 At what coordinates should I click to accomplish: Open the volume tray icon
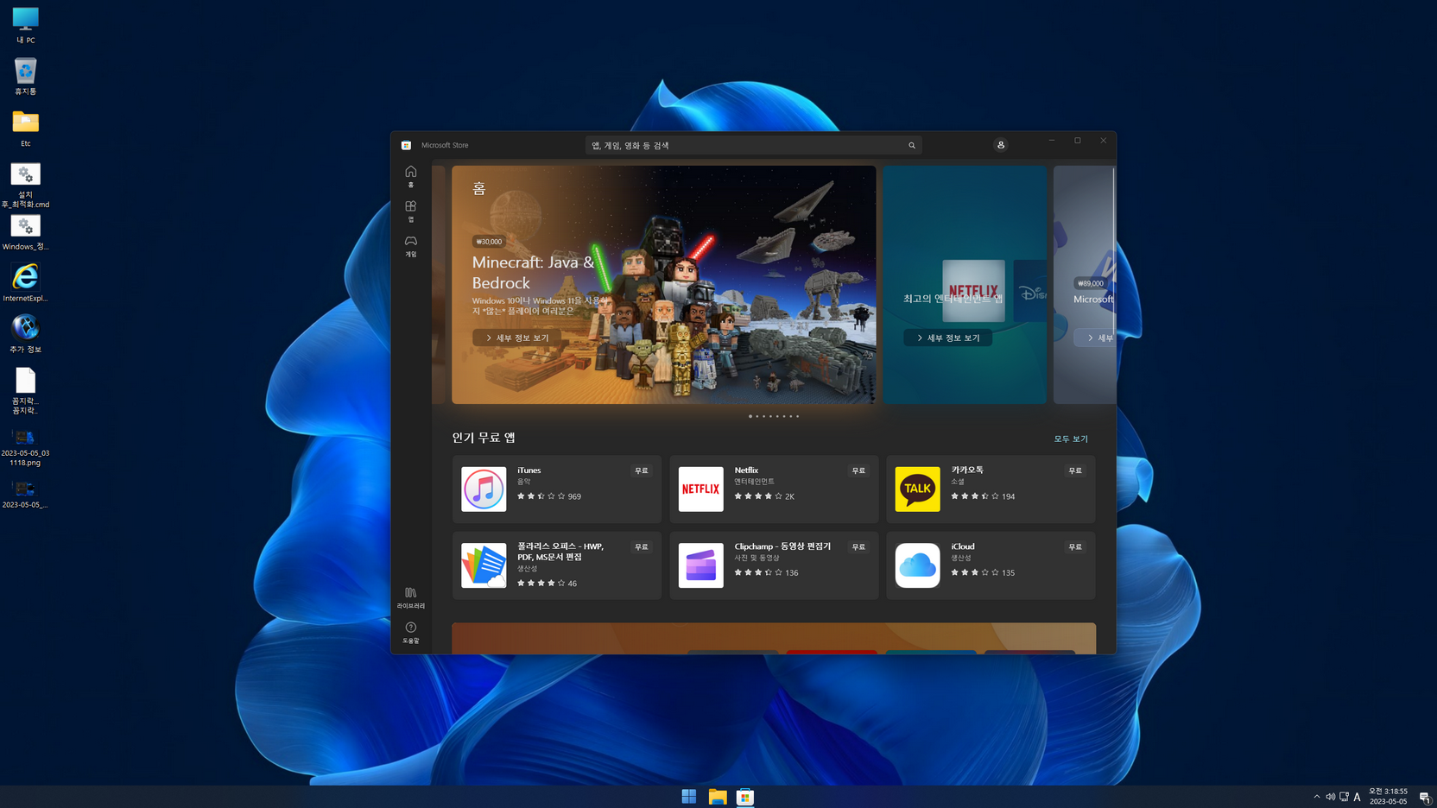tap(1330, 797)
